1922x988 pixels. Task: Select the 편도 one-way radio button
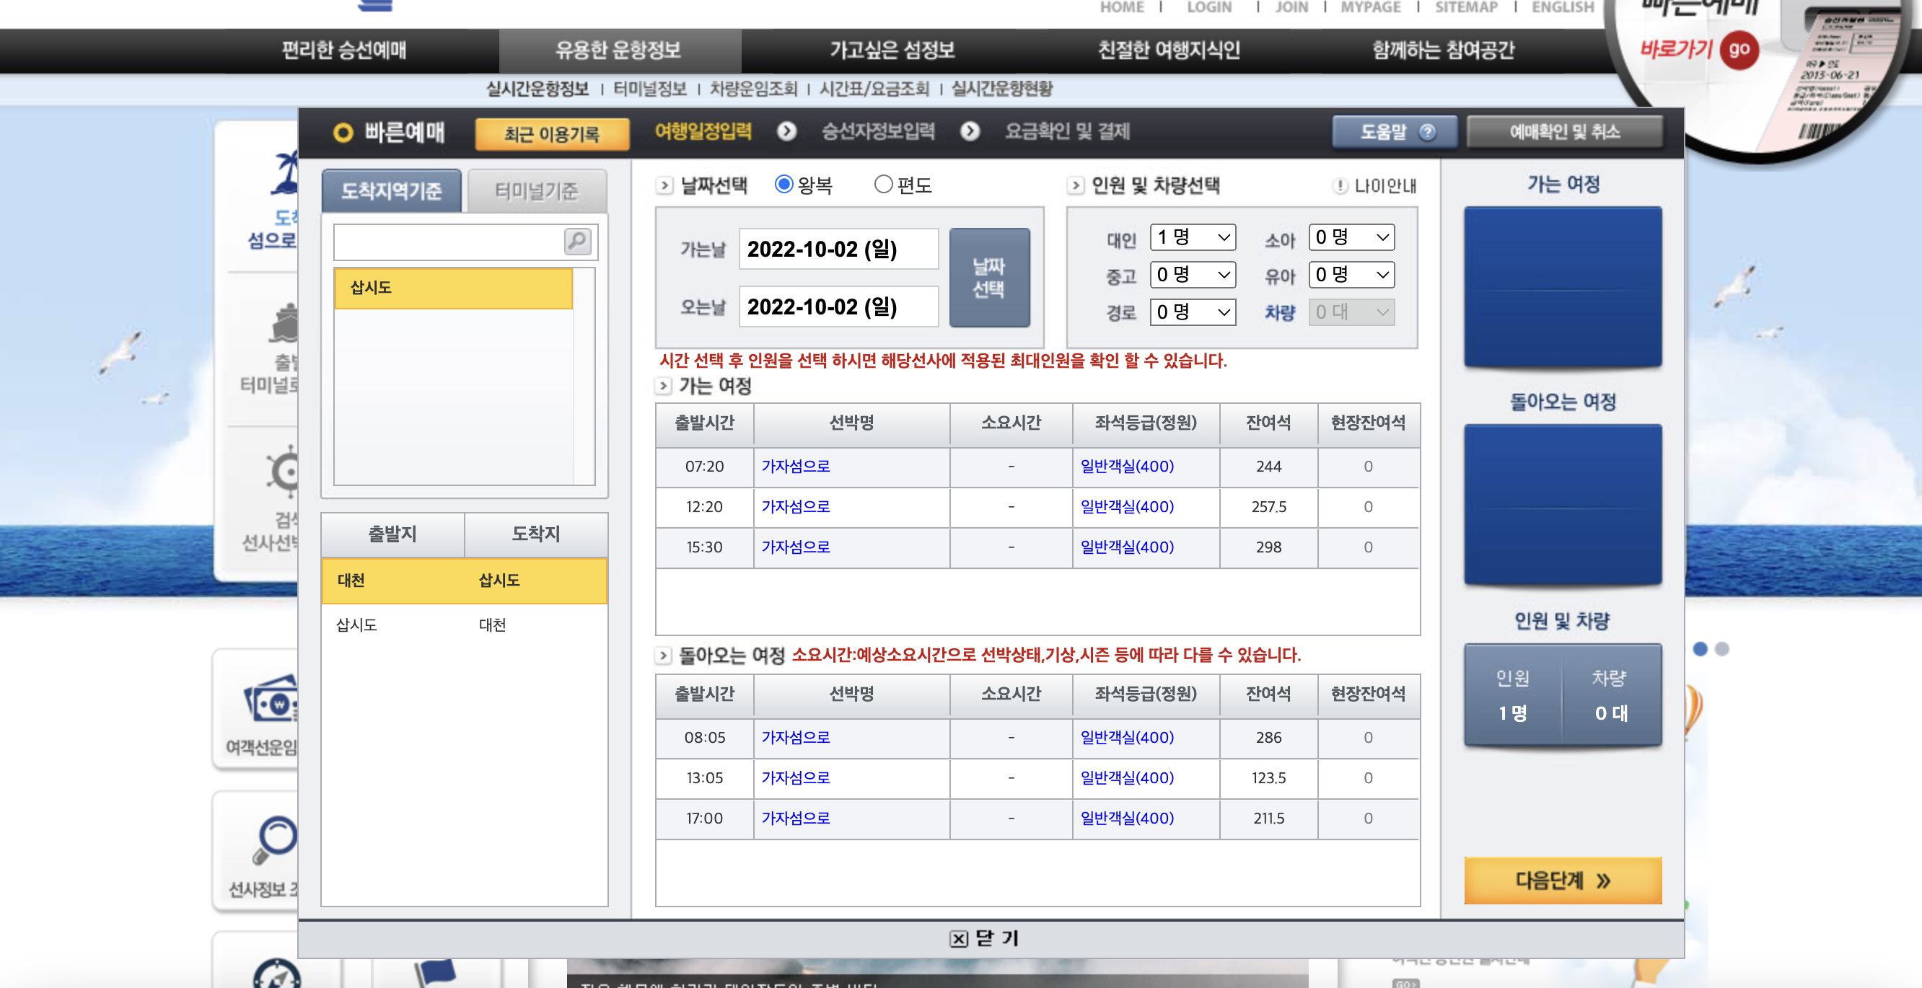(x=882, y=184)
